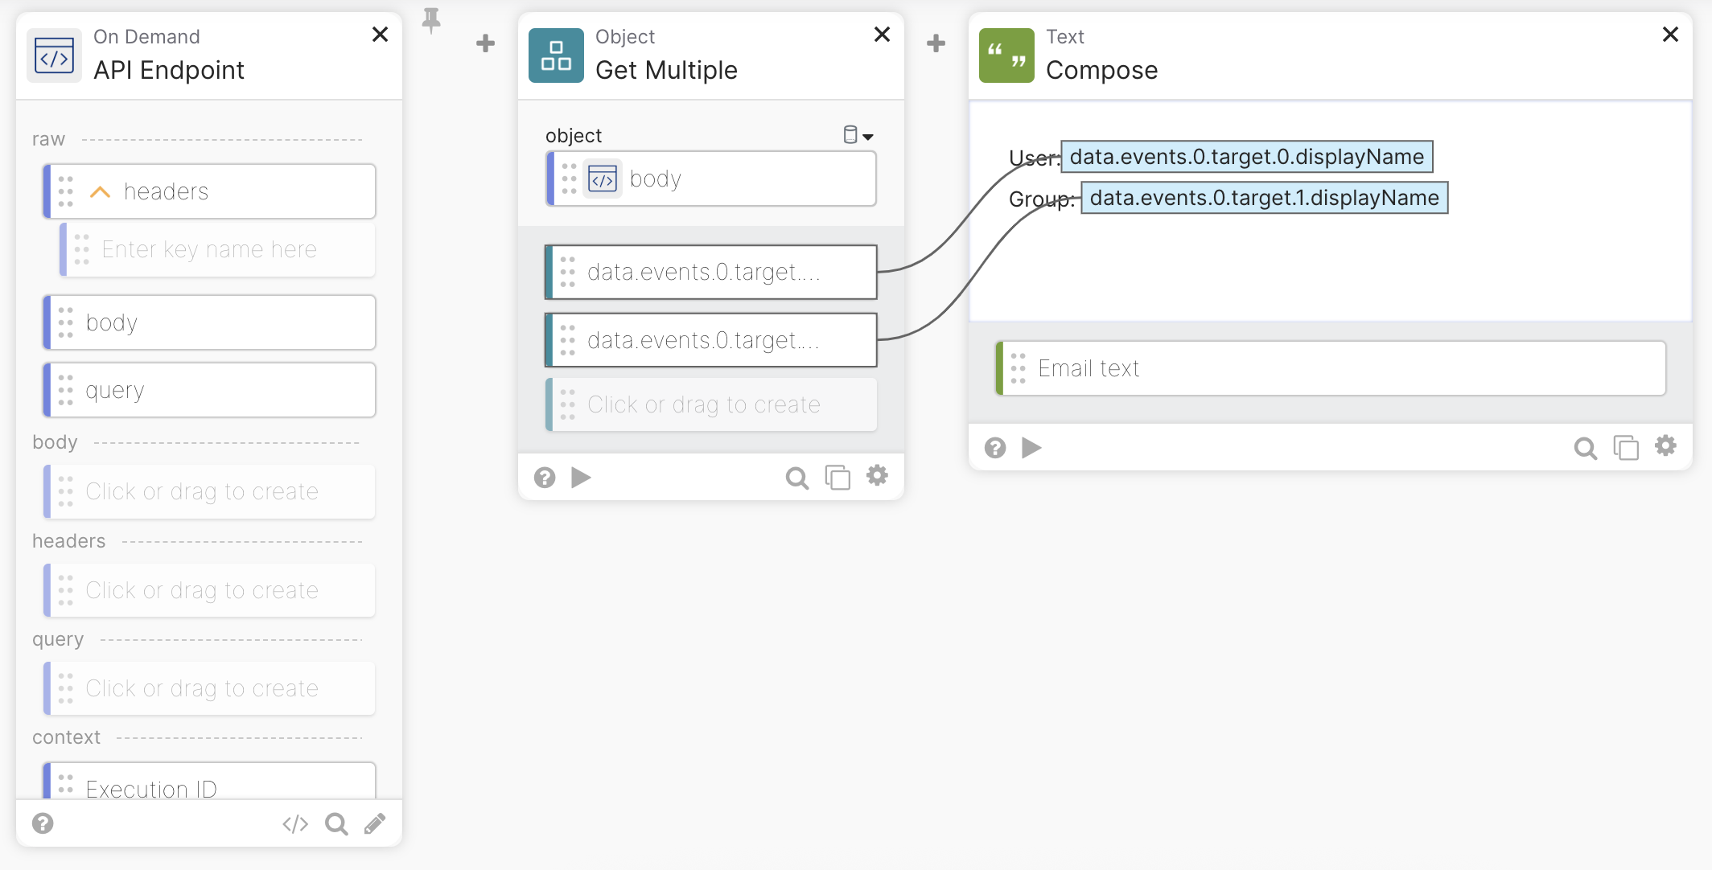Viewport: 1712px width, 870px height.
Task: Close the Get Multiple card
Action: click(x=882, y=35)
